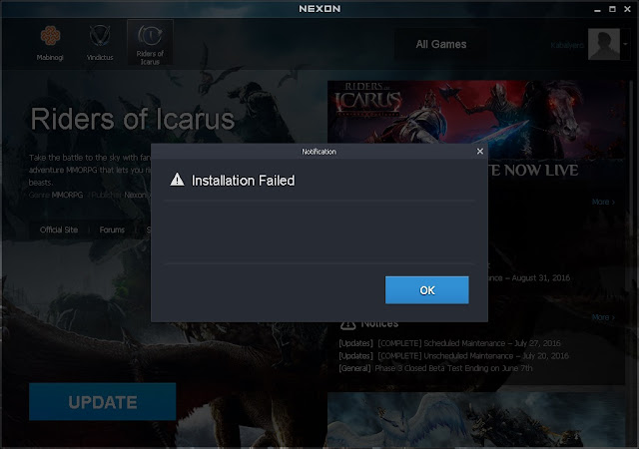Screen dimensions: 639x449
Task: Click the August 31, 2016 news entry
Action: click(x=530, y=277)
